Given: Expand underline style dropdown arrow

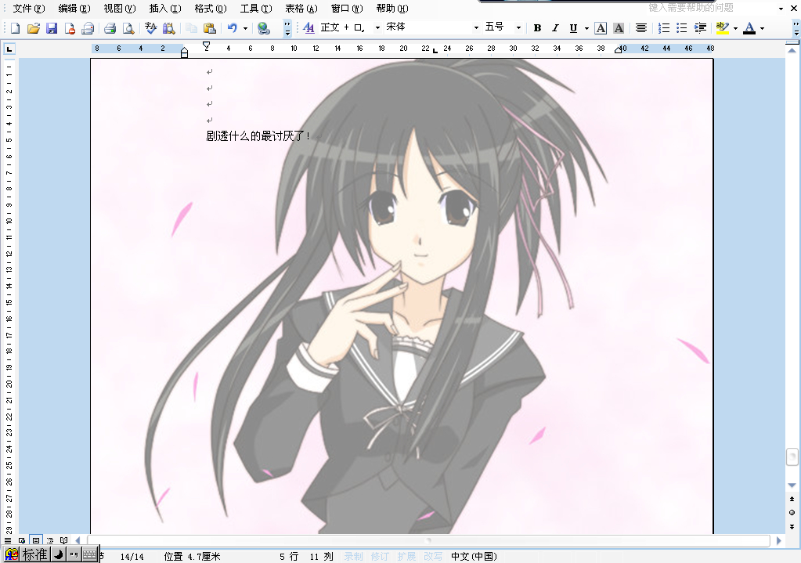Looking at the screenshot, I should (x=586, y=28).
